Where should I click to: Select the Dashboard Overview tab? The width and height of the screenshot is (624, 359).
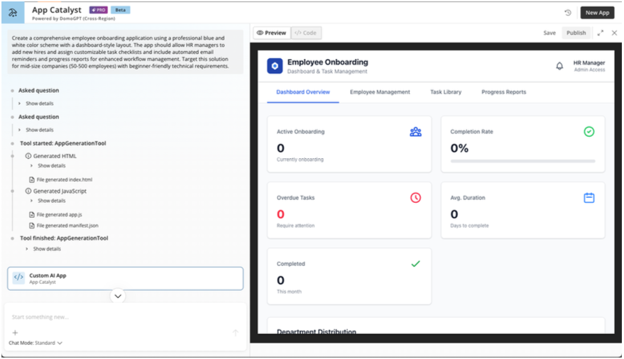(x=303, y=92)
